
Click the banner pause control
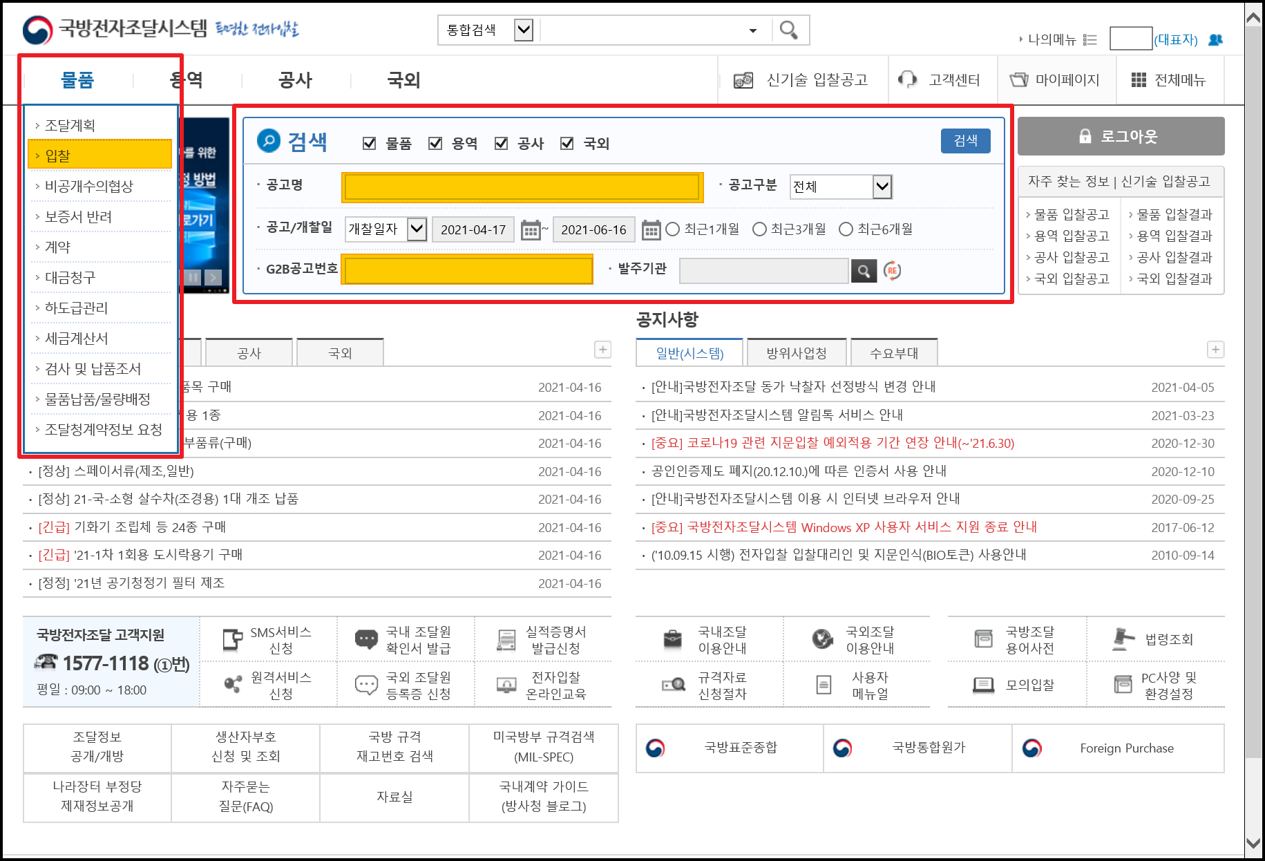click(x=193, y=278)
